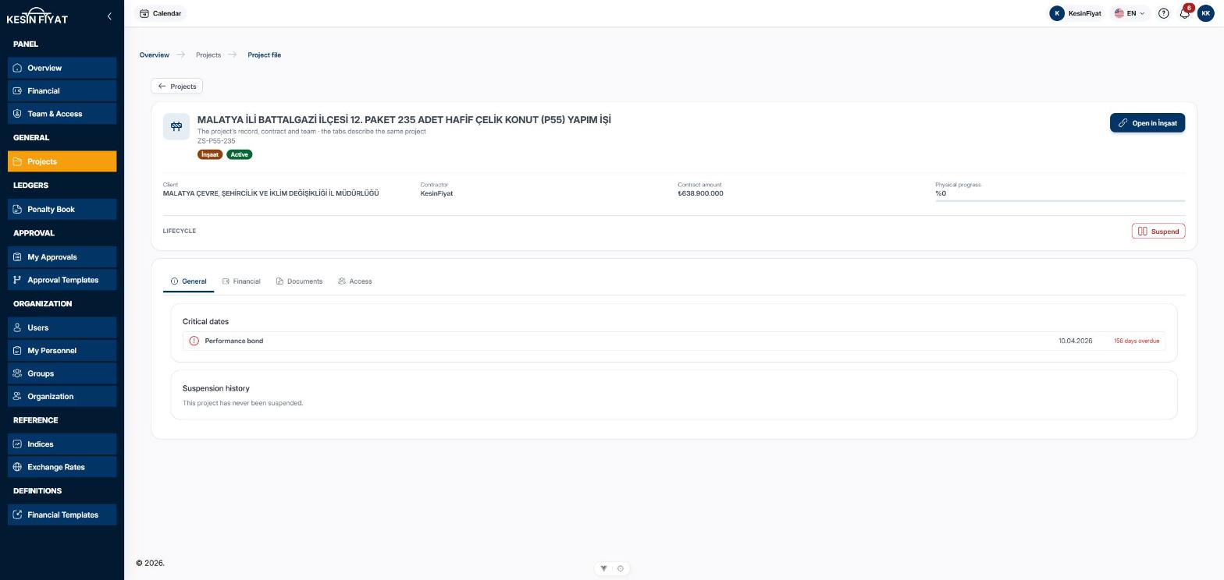1224x580 pixels.
Task: Click the Performance bond warning icon
Action: (x=194, y=341)
